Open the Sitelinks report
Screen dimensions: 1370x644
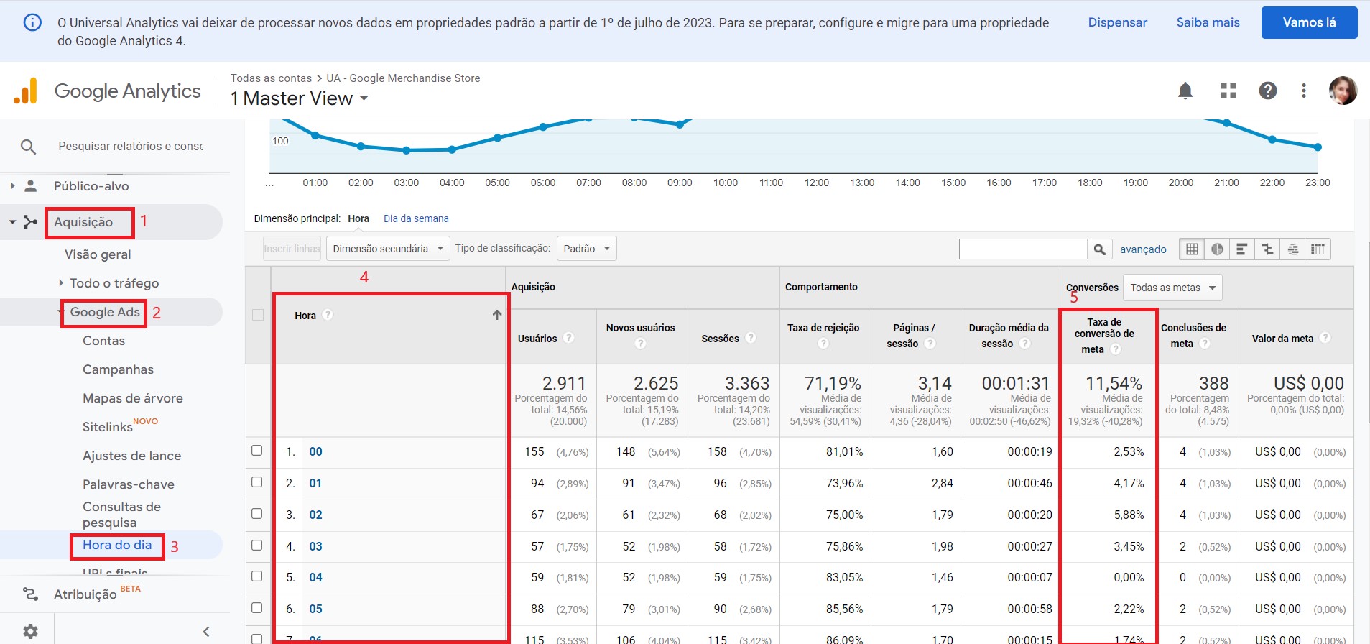[x=108, y=427]
